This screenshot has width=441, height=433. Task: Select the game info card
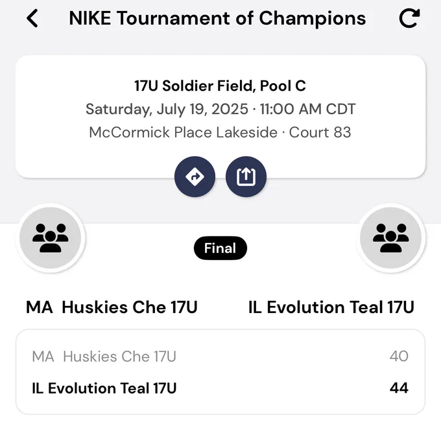tap(220, 117)
